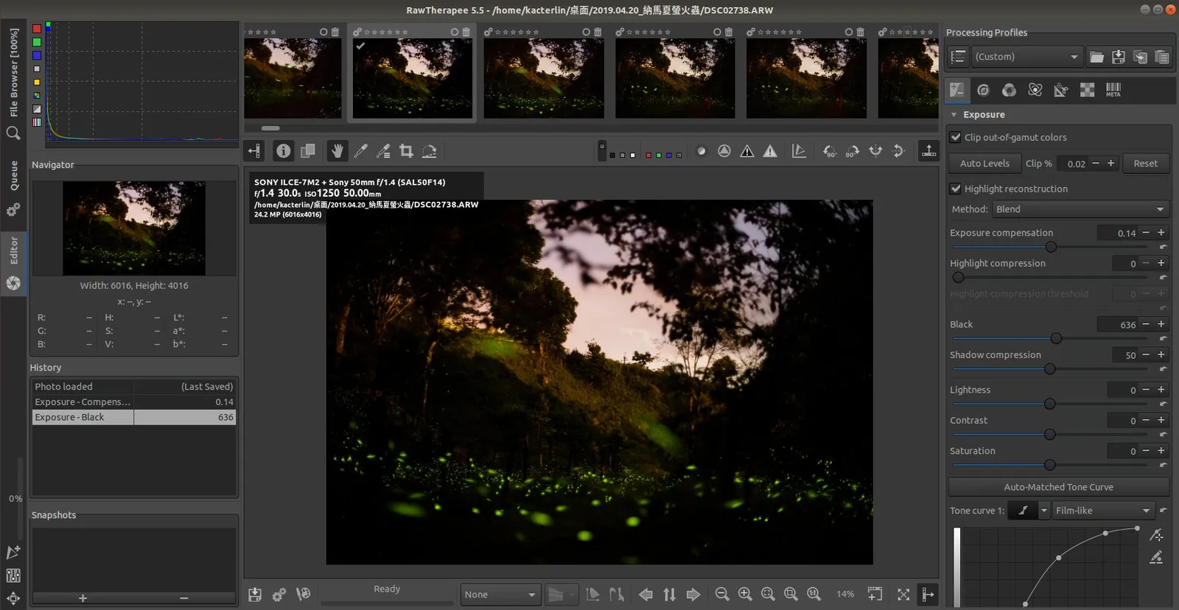Image resolution: width=1179 pixels, height=610 pixels.
Task: Switch to the Color tab
Action: pos(1009,90)
